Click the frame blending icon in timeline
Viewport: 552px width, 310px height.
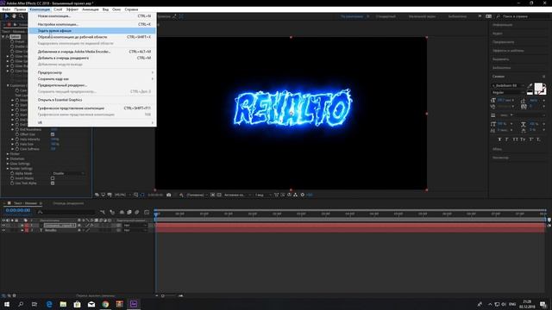[x=129, y=213]
